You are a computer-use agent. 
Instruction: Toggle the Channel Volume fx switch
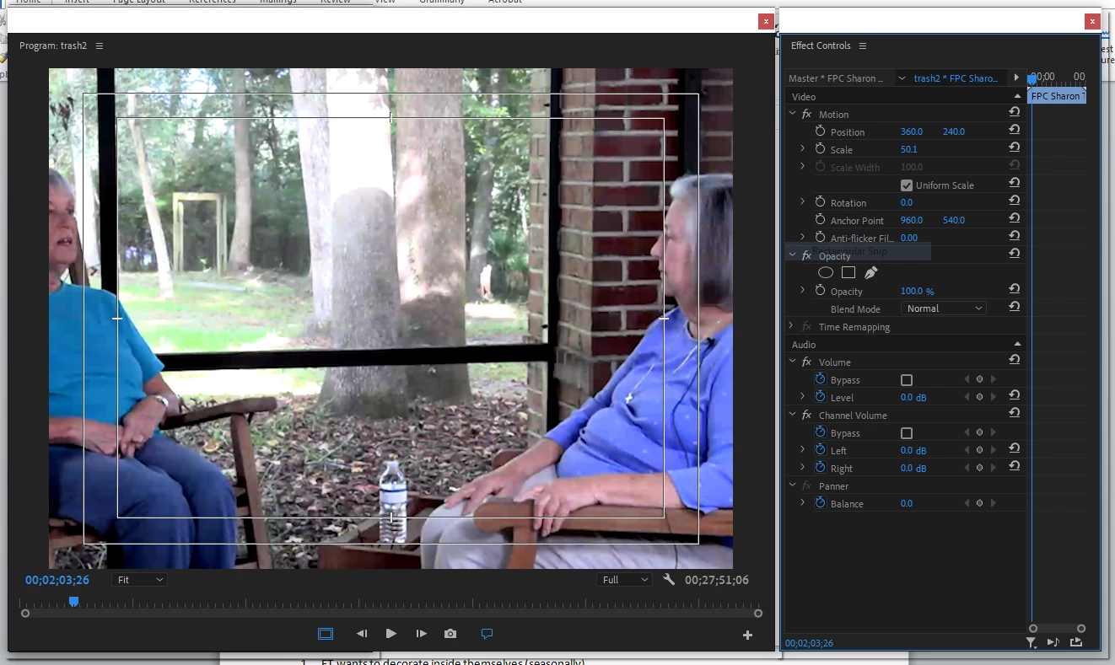point(806,415)
